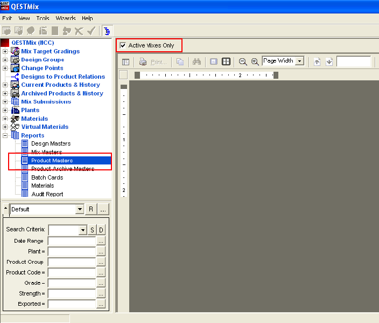This screenshot has height=323, width=379.
Task: Expand Design Groups node
Action: (5, 60)
